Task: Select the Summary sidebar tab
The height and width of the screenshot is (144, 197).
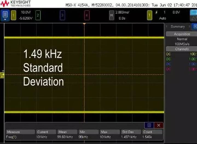Action: pos(178,27)
